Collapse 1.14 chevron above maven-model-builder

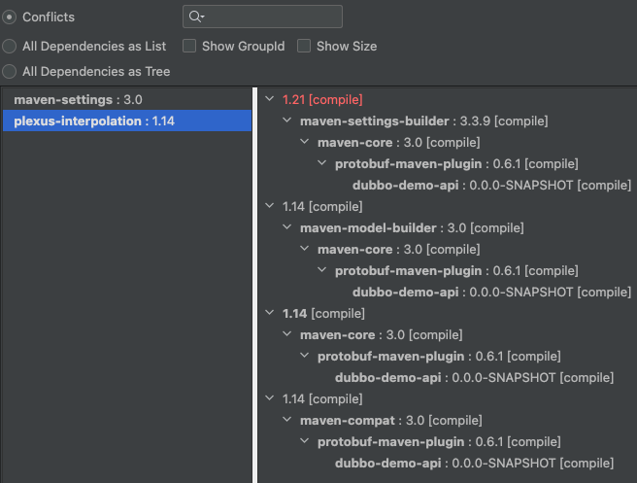click(x=269, y=206)
